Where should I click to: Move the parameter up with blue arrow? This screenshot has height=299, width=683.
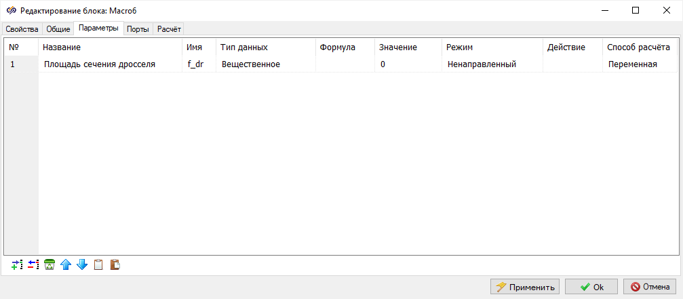click(66, 265)
